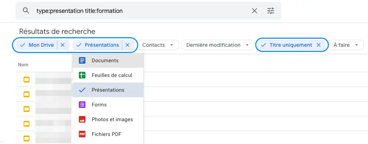This screenshot has width=368, height=144.
Task: Select Documents in the type menu
Action: point(108,60)
